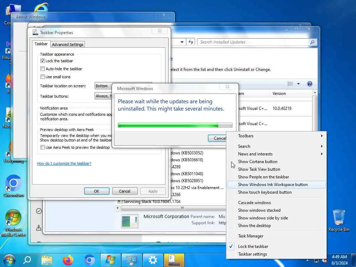The width and height of the screenshot is (356, 267).
Task: Open the clock showing 4:49 AM
Action: click(x=339, y=260)
